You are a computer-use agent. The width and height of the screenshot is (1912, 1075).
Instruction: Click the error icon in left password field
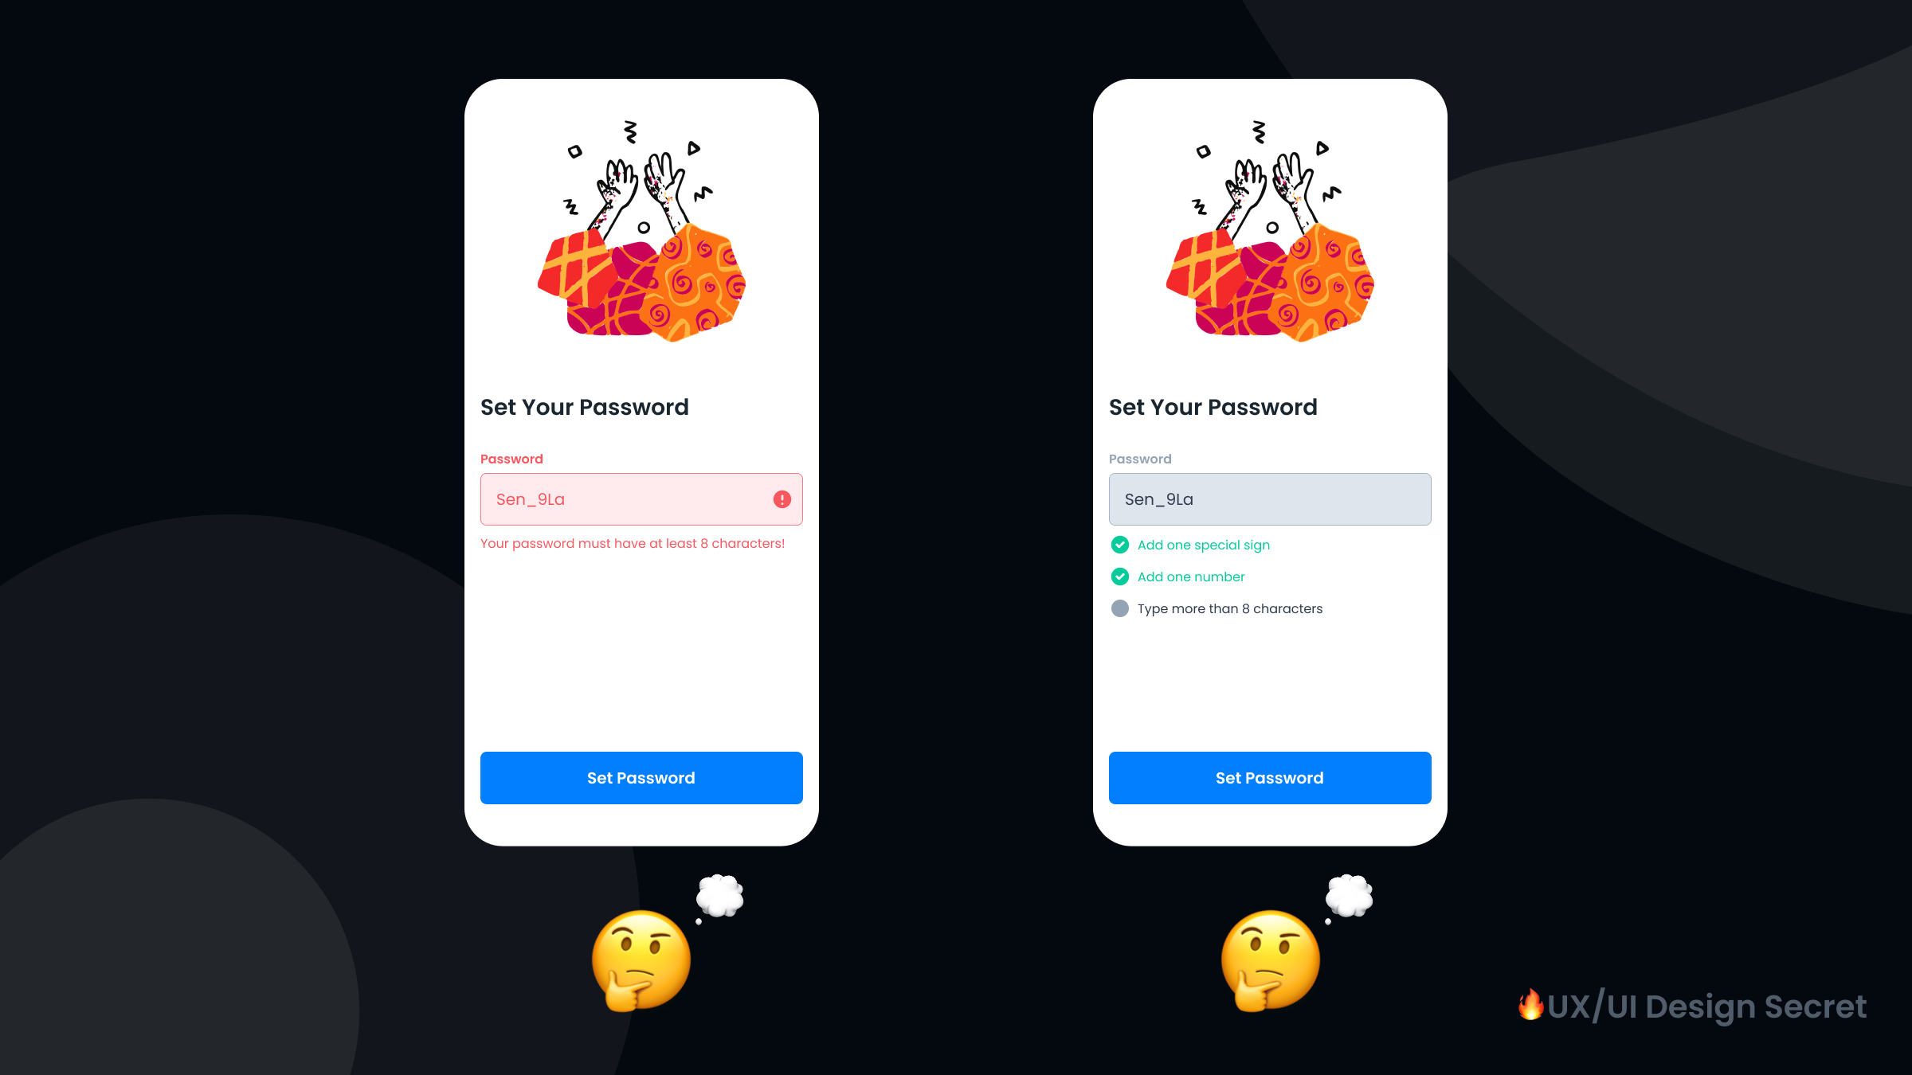pos(782,498)
